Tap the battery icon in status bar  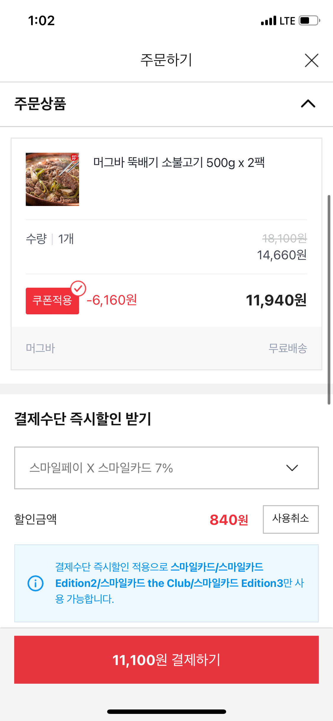point(309,21)
